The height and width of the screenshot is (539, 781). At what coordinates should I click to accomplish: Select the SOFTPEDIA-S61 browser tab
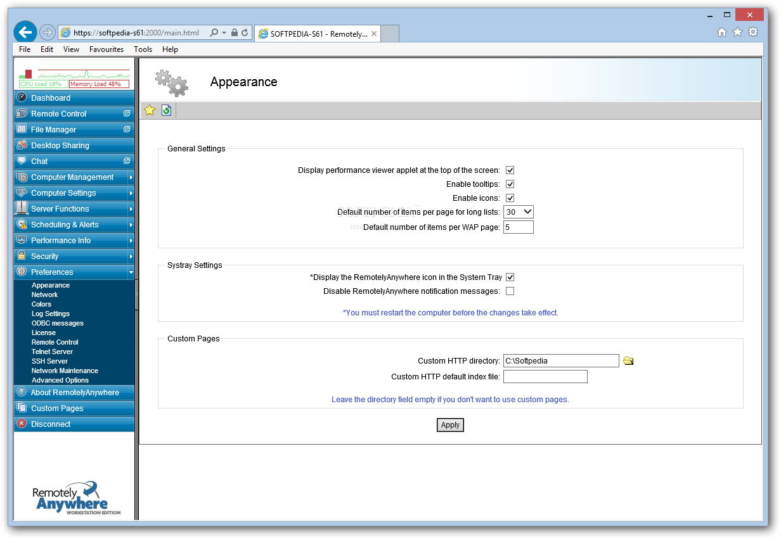pos(318,34)
